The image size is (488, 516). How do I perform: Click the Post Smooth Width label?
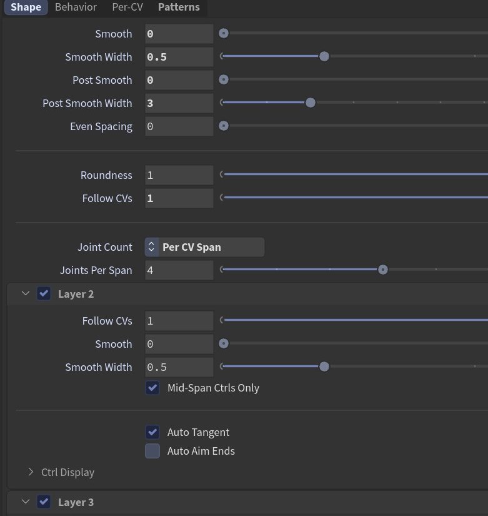(x=87, y=103)
